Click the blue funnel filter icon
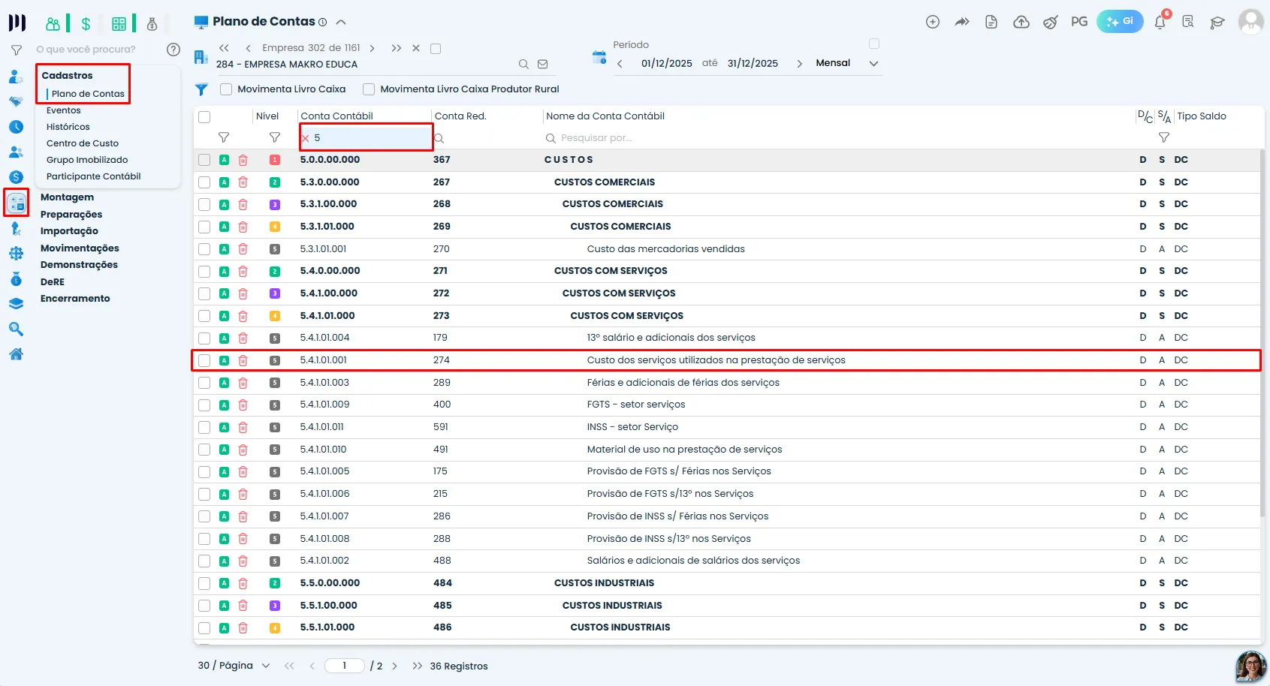 coord(201,89)
